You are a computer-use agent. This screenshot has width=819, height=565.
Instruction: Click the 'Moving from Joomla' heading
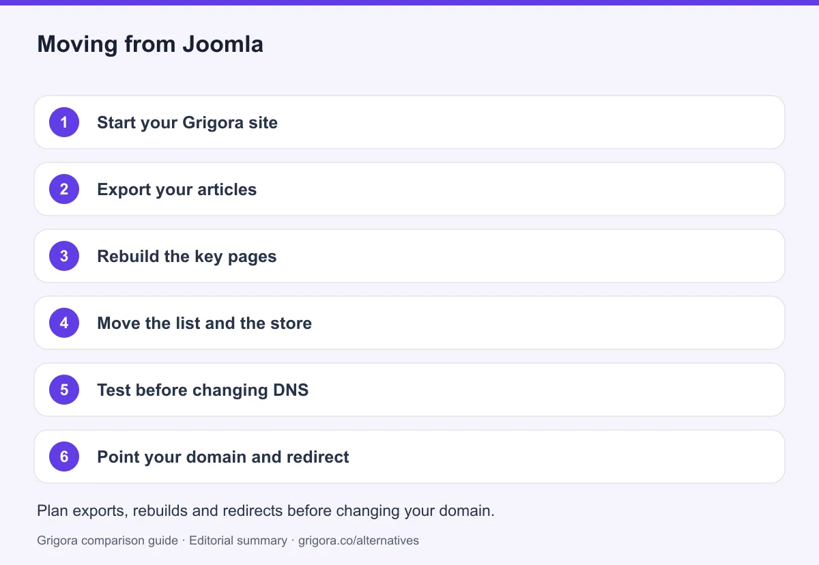click(x=150, y=44)
